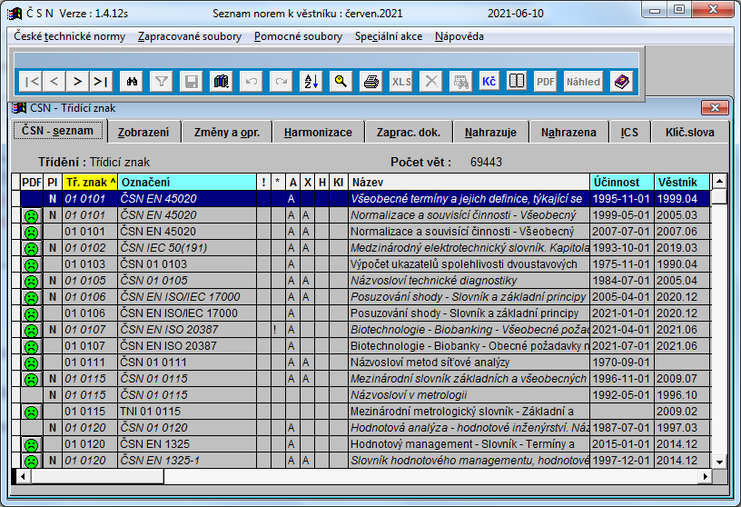Click the vertical scrollbar down arrow

tap(718, 462)
